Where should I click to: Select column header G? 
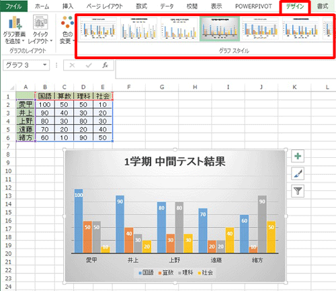click(x=162, y=87)
